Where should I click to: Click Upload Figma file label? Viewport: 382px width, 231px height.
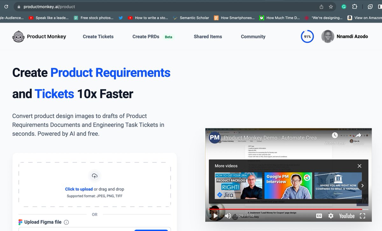tap(43, 222)
